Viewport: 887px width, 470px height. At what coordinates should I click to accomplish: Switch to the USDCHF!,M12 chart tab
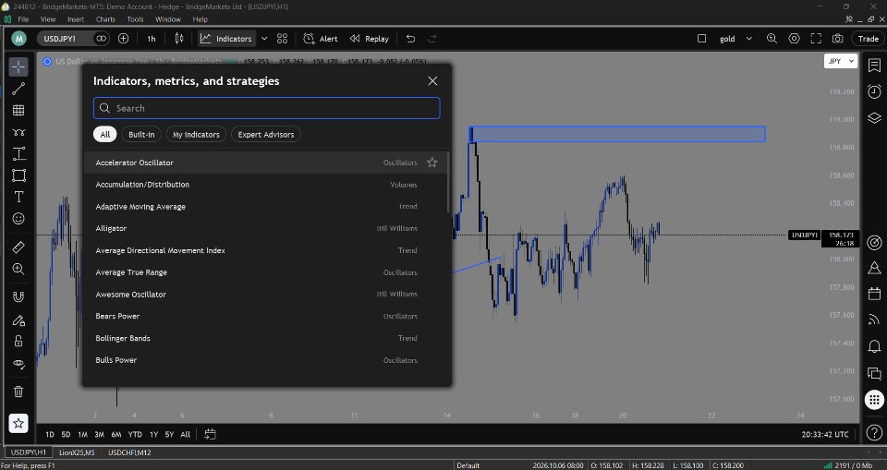pyautogui.click(x=129, y=452)
